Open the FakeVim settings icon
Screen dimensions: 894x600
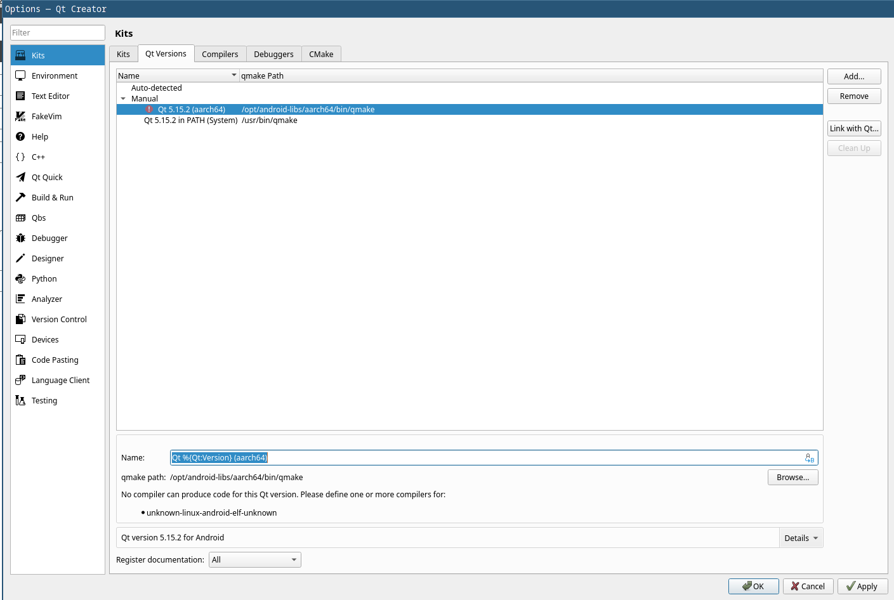coord(20,116)
